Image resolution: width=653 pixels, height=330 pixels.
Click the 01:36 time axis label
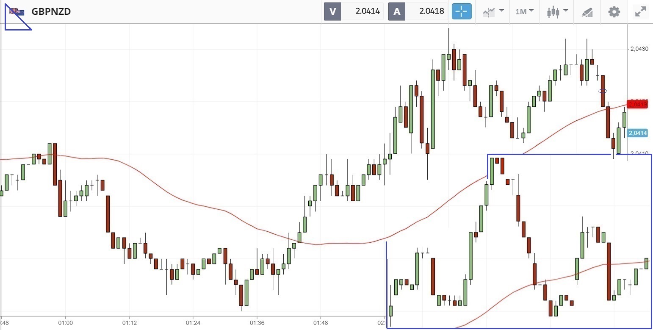point(257,323)
